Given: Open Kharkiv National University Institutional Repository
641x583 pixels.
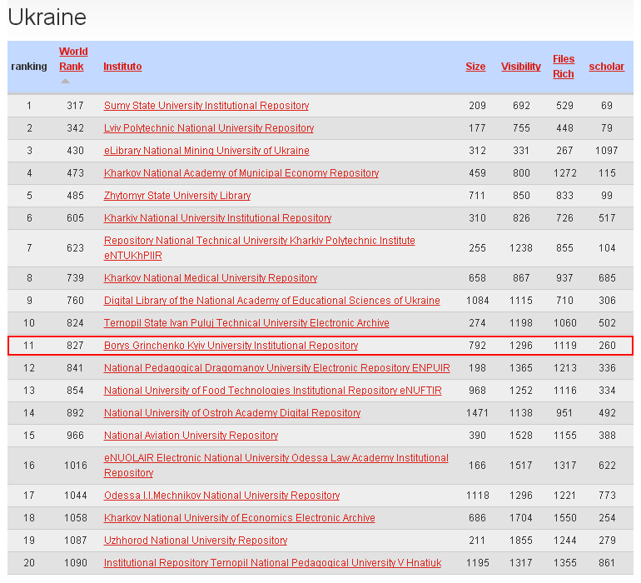Looking at the screenshot, I should coord(217,218).
